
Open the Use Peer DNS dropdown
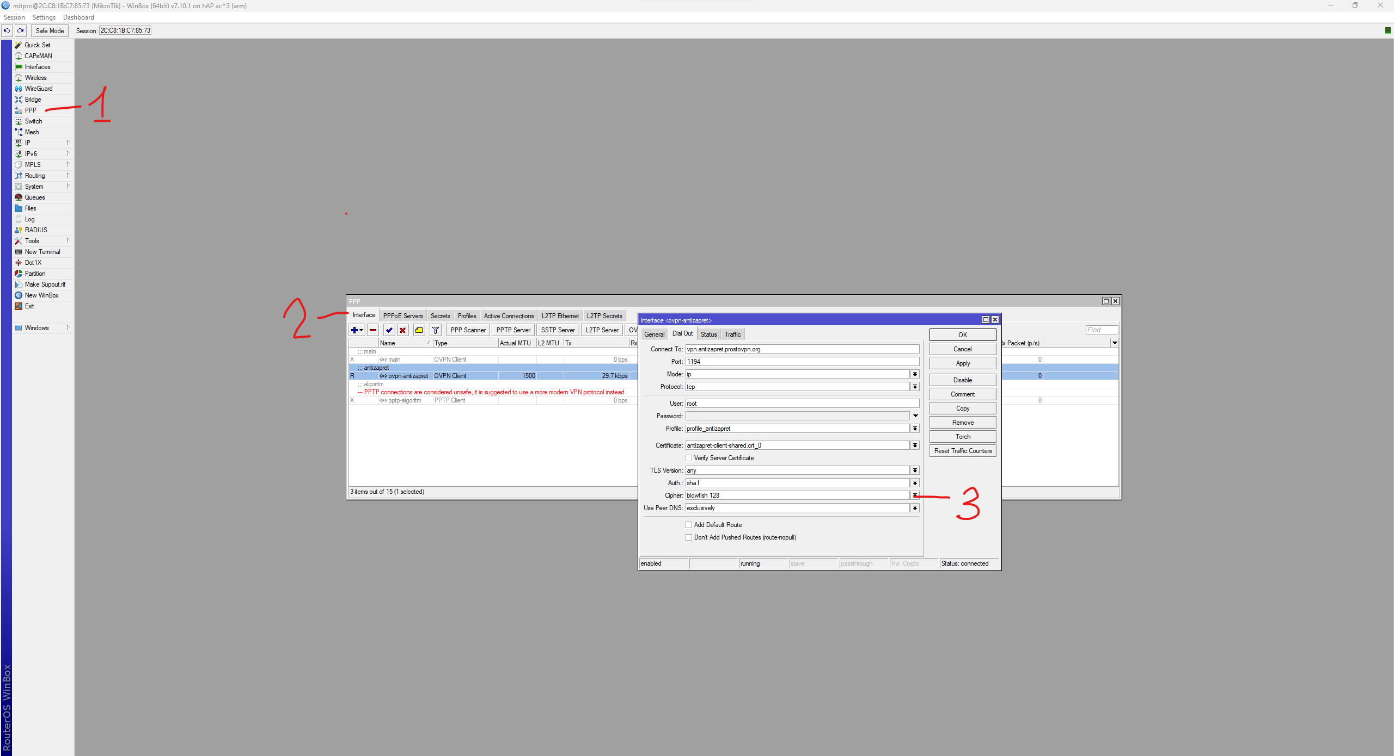(x=915, y=508)
